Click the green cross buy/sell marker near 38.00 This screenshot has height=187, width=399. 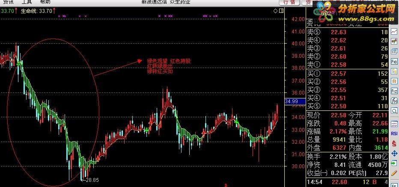click(18, 64)
